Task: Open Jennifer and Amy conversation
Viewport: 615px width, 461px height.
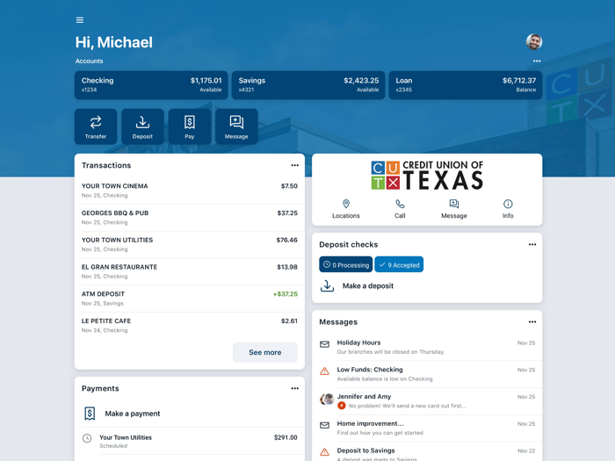Action: point(427,401)
